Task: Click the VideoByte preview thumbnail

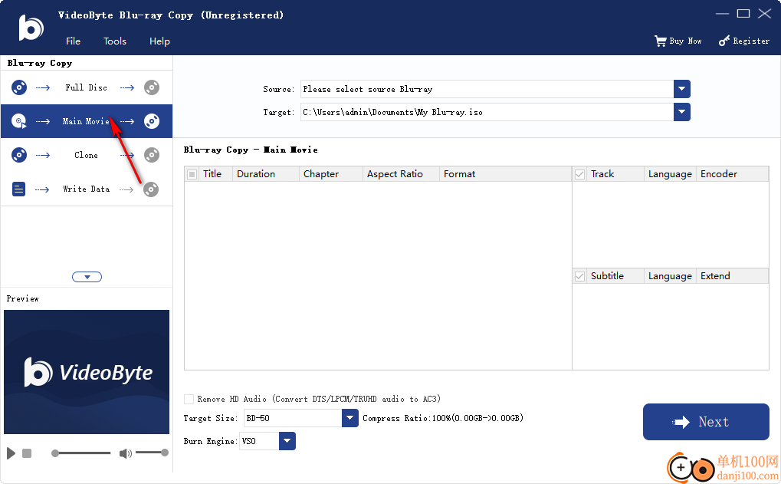Action: point(87,372)
